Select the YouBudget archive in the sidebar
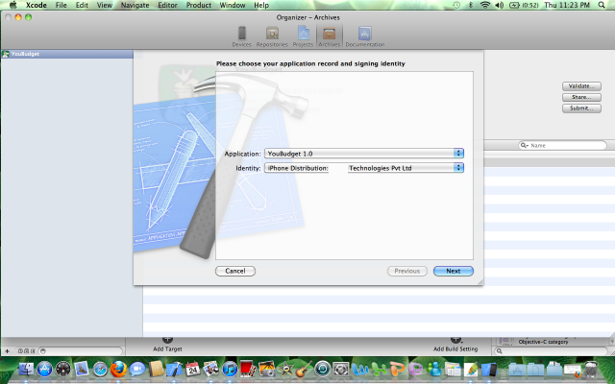 (67, 54)
